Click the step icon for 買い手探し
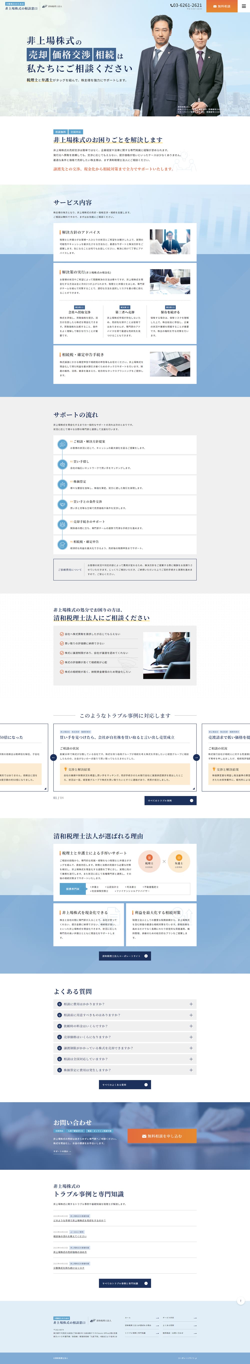Image resolution: width=250 pixels, height=1364 pixels. pyautogui.click(x=62, y=464)
